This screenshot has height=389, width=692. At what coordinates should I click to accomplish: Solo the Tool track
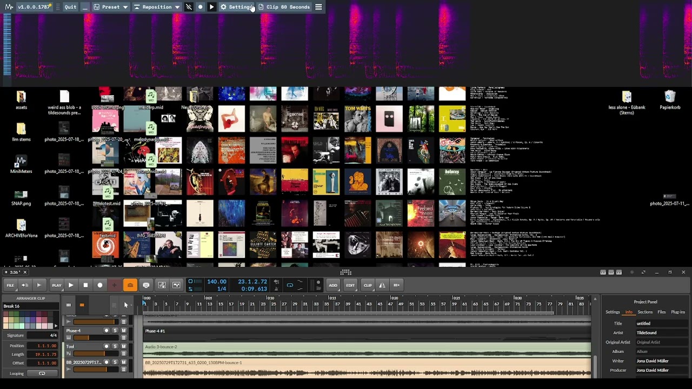click(x=115, y=346)
